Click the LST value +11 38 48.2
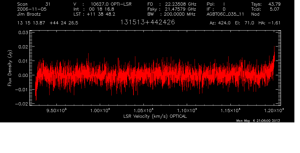 pos(101,14)
